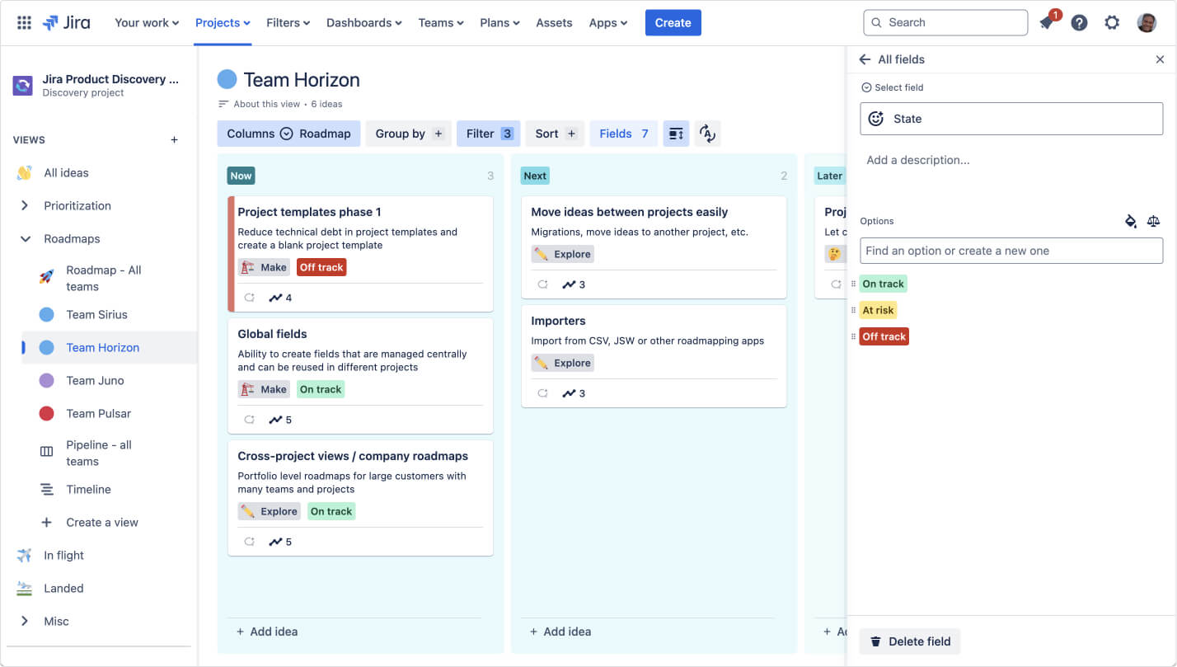Click the emoji picker inside the State field
The width and height of the screenshot is (1177, 667).
(x=877, y=118)
